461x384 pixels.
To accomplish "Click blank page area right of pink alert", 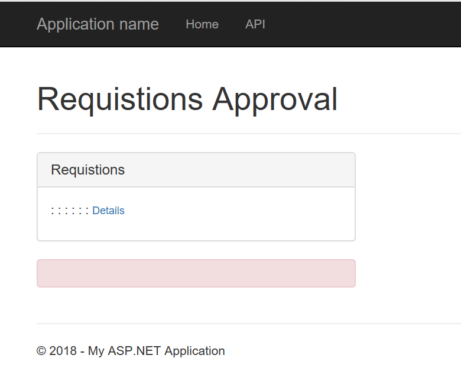I will pos(408,273).
